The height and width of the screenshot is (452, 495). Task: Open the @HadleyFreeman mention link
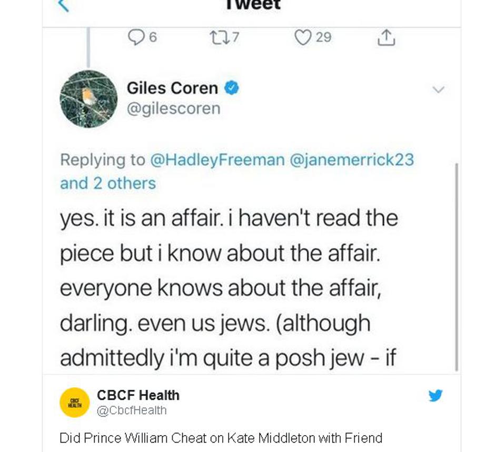point(217,160)
